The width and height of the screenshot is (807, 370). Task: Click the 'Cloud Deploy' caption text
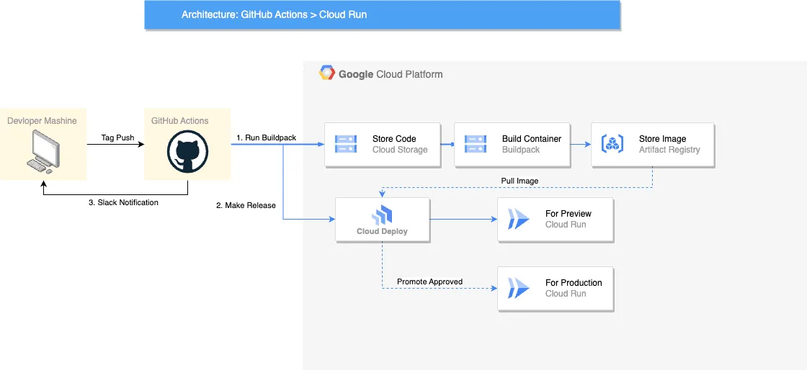pyautogui.click(x=383, y=231)
